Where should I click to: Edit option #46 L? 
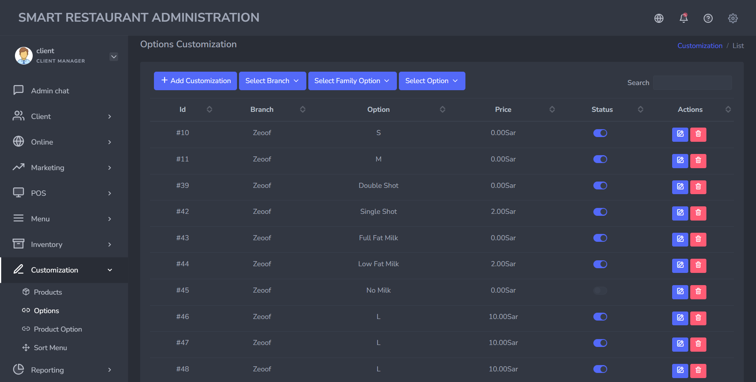[680, 318]
